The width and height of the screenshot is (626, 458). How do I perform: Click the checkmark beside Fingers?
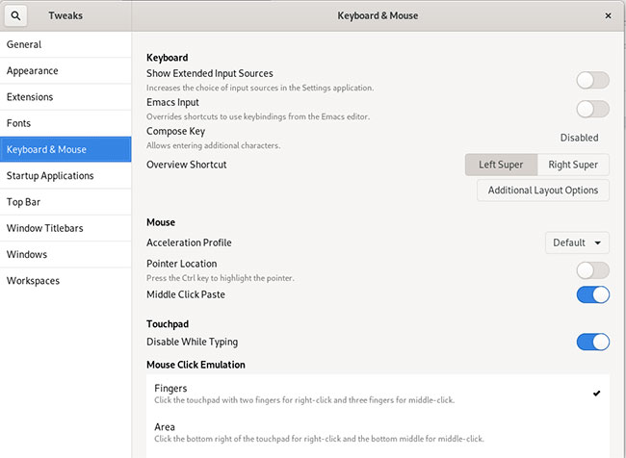pyautogui.click(x=596, y=394)
